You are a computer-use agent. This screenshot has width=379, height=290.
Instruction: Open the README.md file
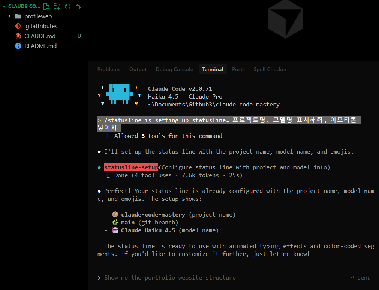tap(40, 46)
